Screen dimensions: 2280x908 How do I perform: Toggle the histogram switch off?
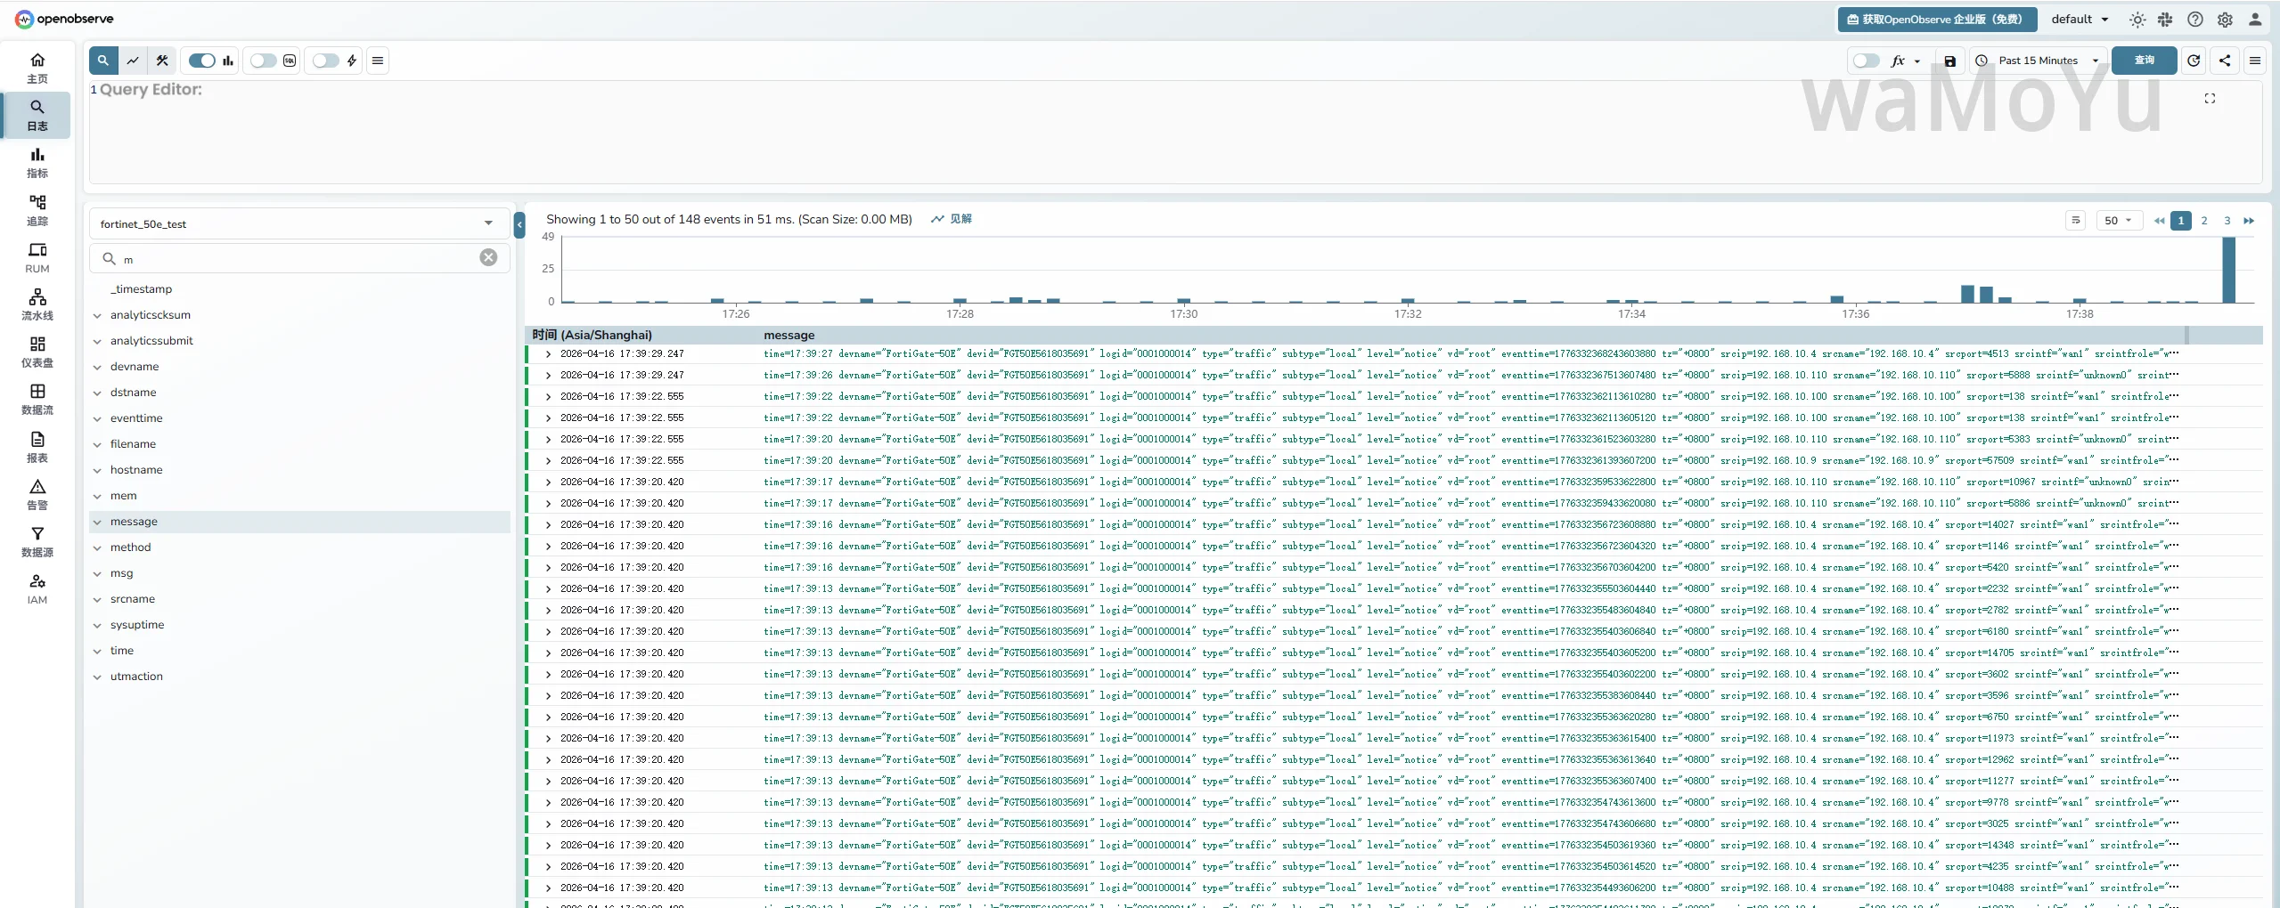[202, 61]
